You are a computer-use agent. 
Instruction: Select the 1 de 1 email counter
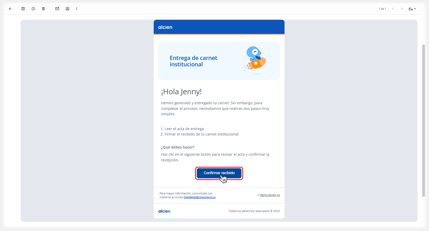coord(382,8)
